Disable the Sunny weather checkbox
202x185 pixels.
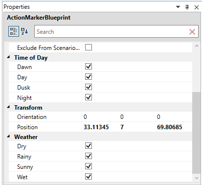coord(89,166)
